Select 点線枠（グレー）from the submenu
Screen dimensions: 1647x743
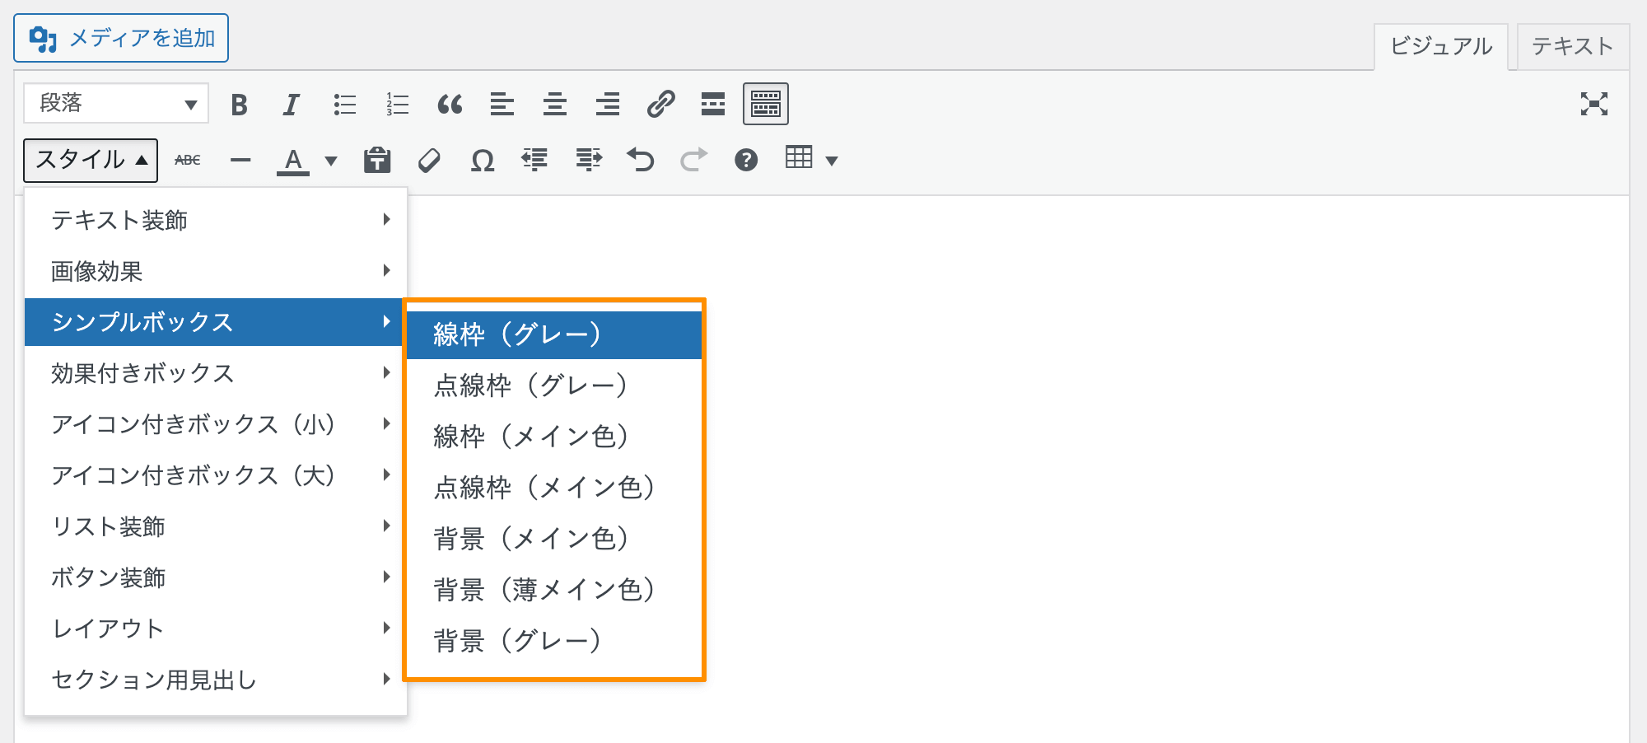point(532,385)
